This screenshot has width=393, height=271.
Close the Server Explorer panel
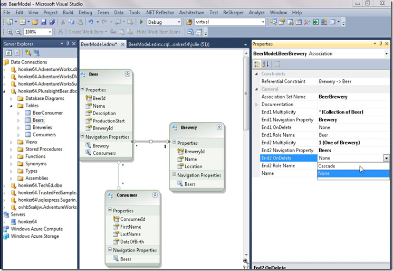point(74,44)
